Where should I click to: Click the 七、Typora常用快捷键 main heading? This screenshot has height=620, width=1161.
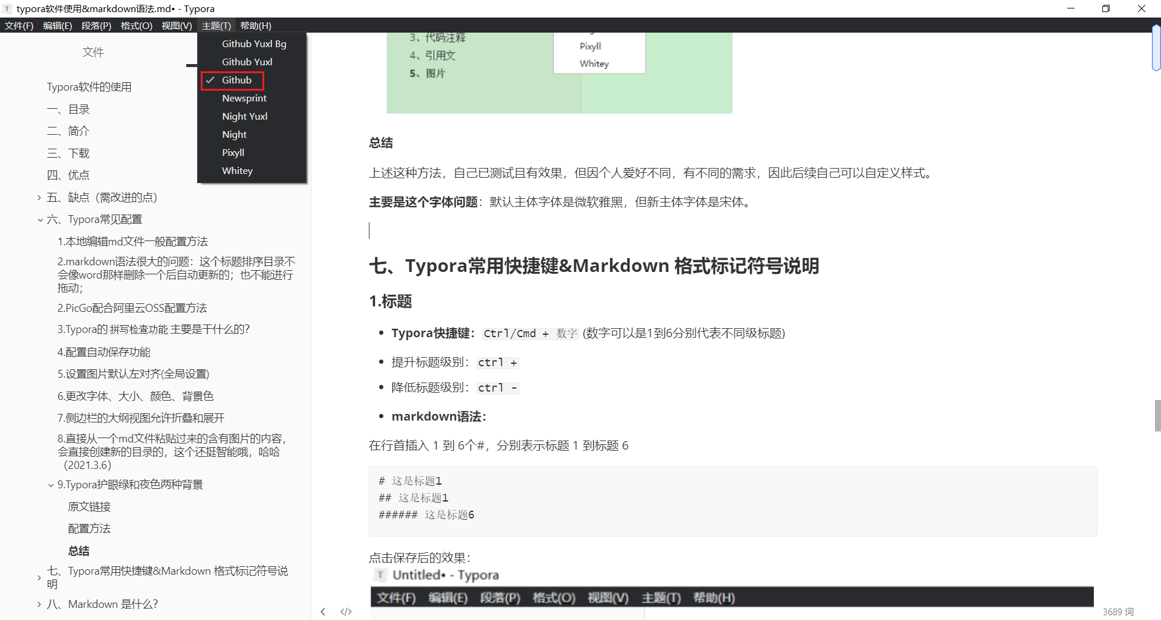pyautogui.click(x=594, y=266)
